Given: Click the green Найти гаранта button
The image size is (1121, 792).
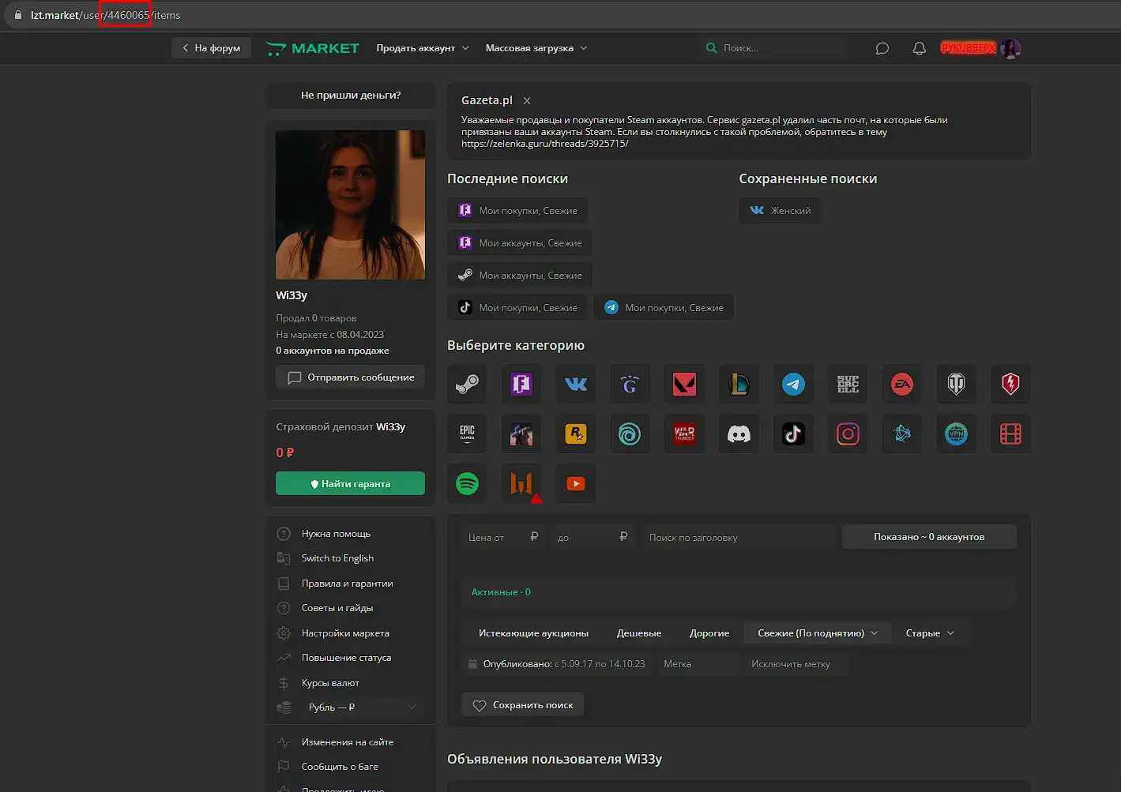Looking at the screenshot, I should (x=351, y=483).
